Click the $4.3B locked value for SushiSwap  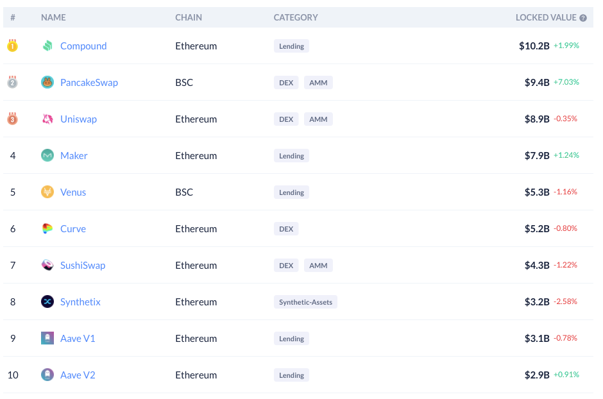(537, 265)
